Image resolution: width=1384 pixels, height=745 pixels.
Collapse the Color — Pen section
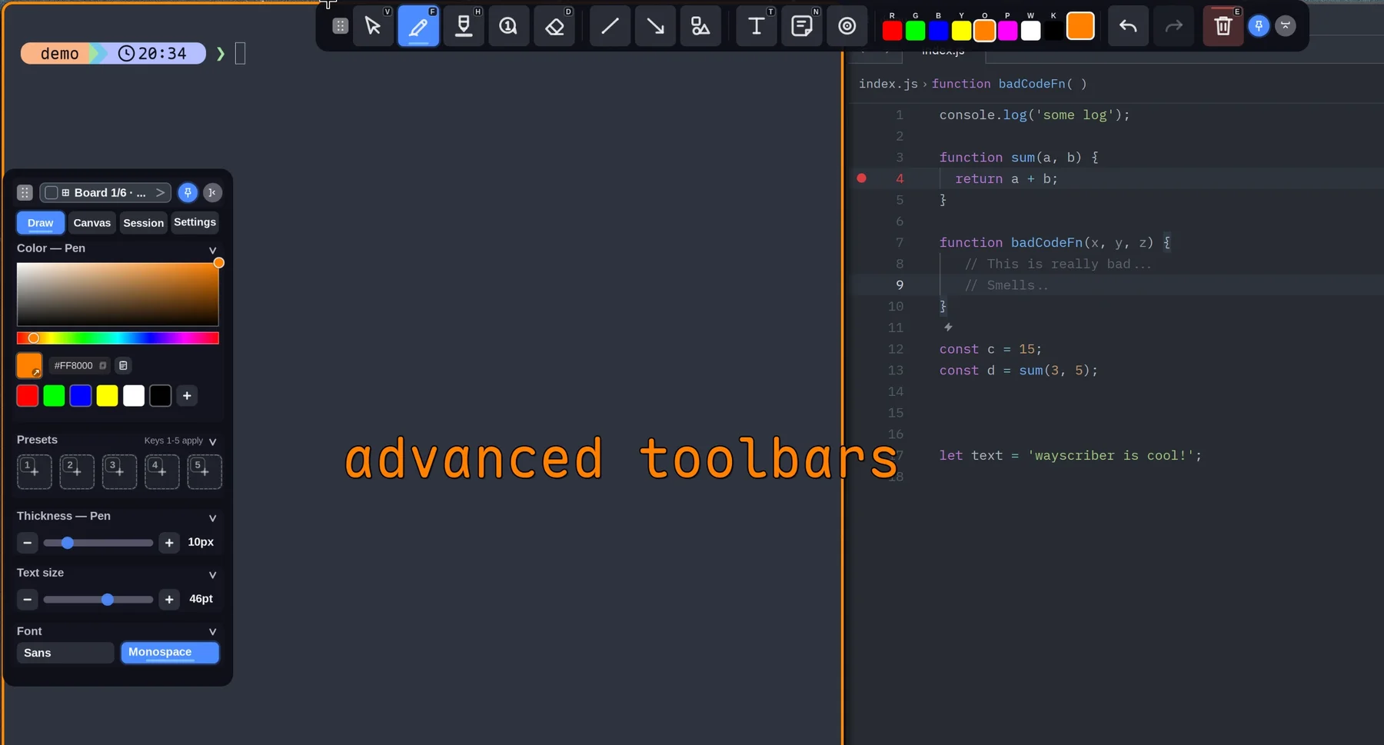[x=213, y=251]
